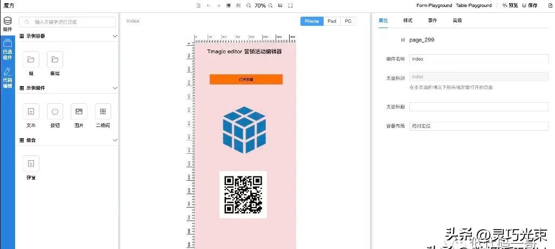Click the zoom in magnifier icon
This screenshot has height=249, width=555.
tap(270, 5)
